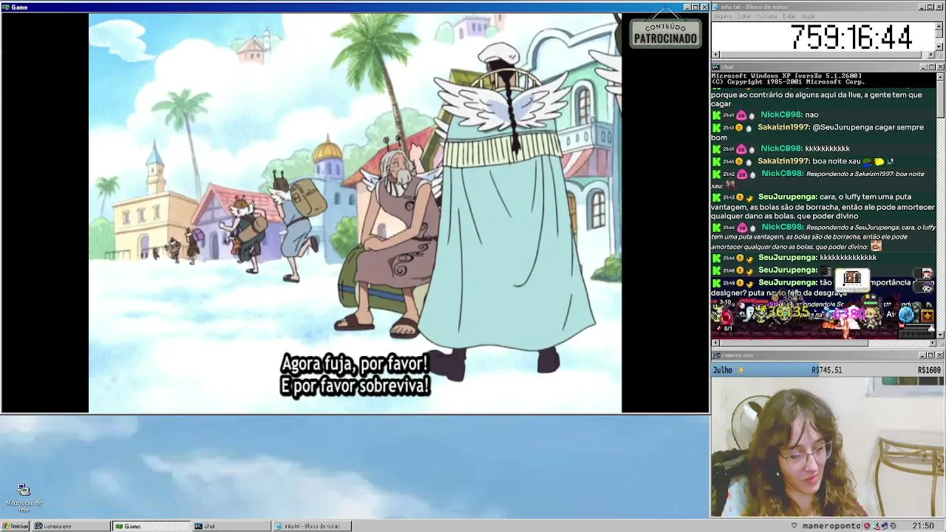Click the Bloco de notas title bar icon
Image resolution: width=946 pixels, height=532 pixels.
tap(716, 7)
